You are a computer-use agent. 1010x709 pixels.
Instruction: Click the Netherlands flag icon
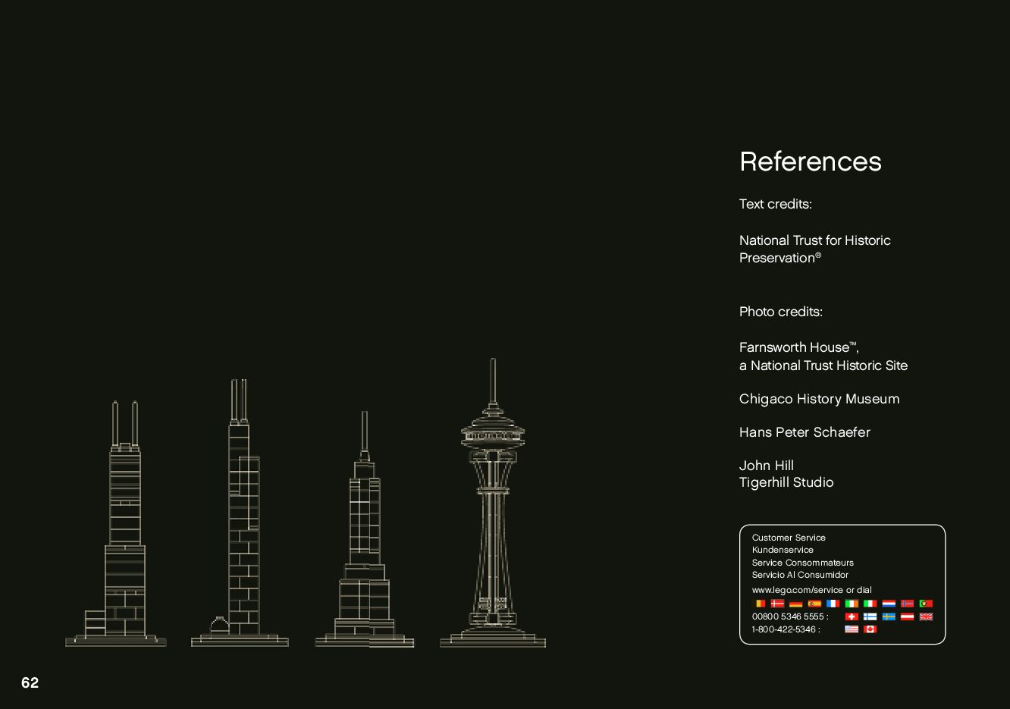tap(889, 604)
